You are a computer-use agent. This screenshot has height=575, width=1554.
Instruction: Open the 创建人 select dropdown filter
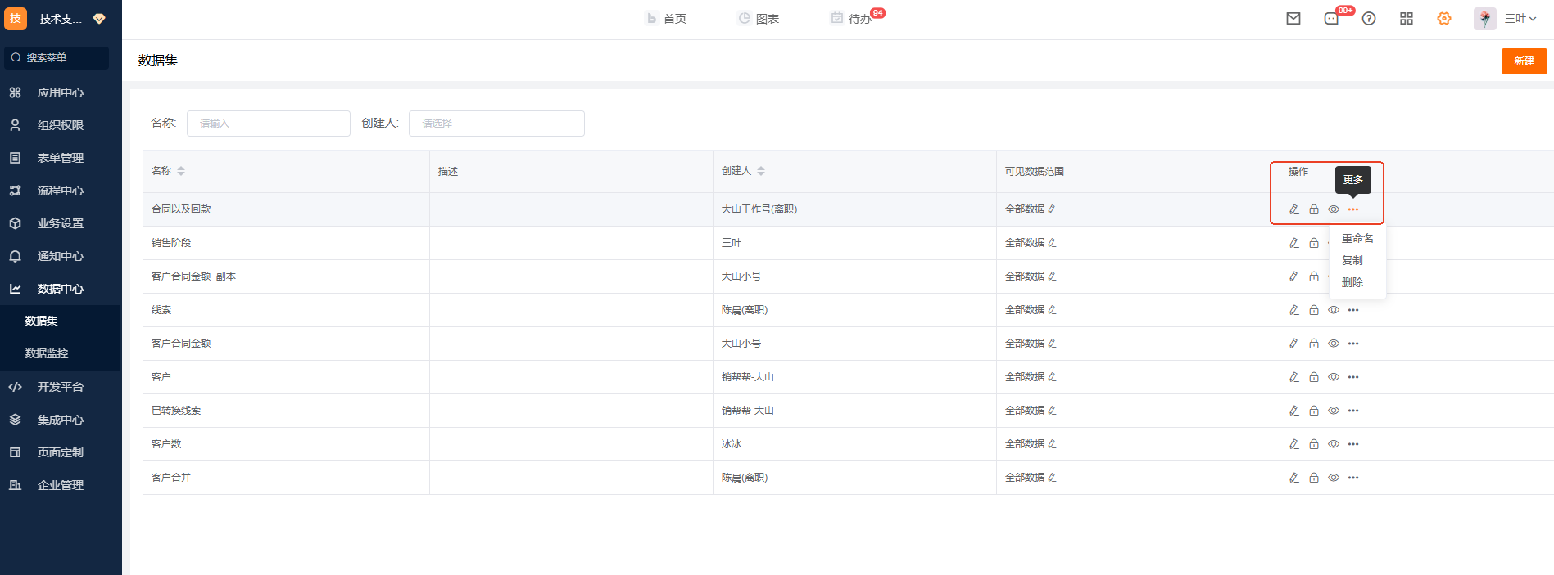(496, 124)
